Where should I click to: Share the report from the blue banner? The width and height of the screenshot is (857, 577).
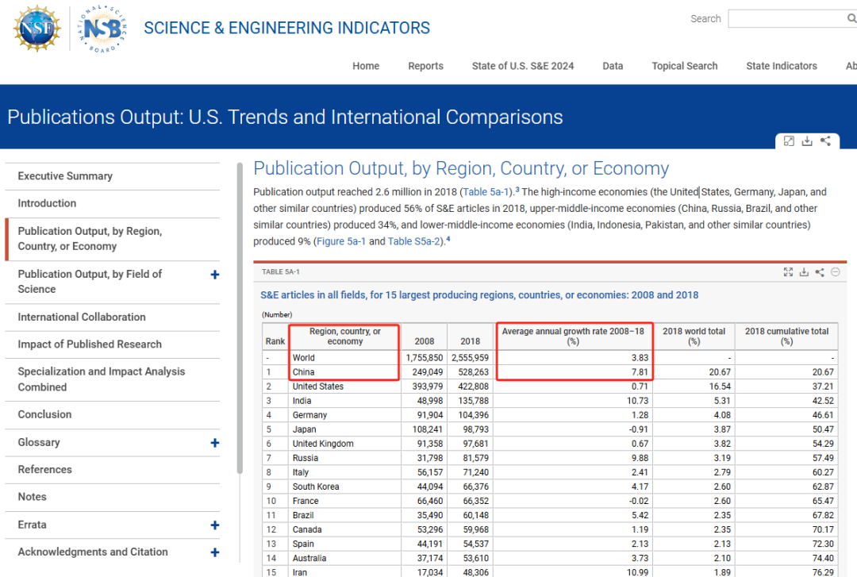coord(825,141)
